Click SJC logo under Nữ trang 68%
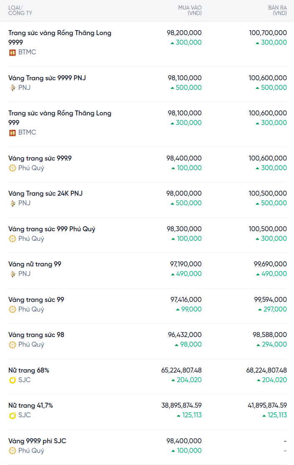 point(13,380)
